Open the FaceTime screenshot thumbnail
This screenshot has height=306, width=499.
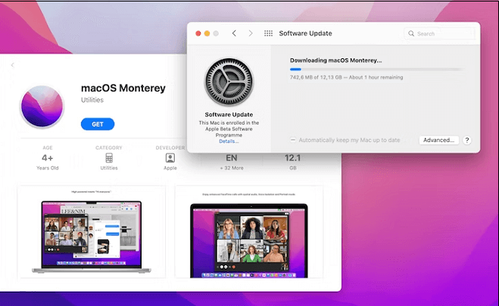[249, 232]
